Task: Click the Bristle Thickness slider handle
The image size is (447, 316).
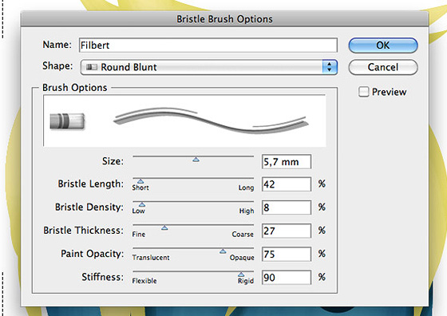Action: (164, 227)
